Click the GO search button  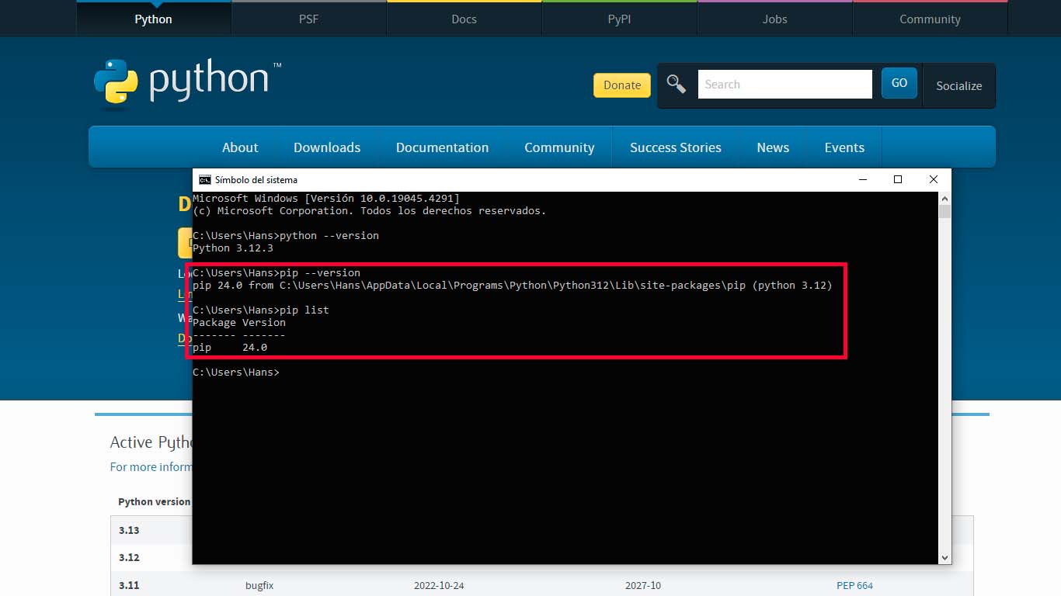point(899,83)
